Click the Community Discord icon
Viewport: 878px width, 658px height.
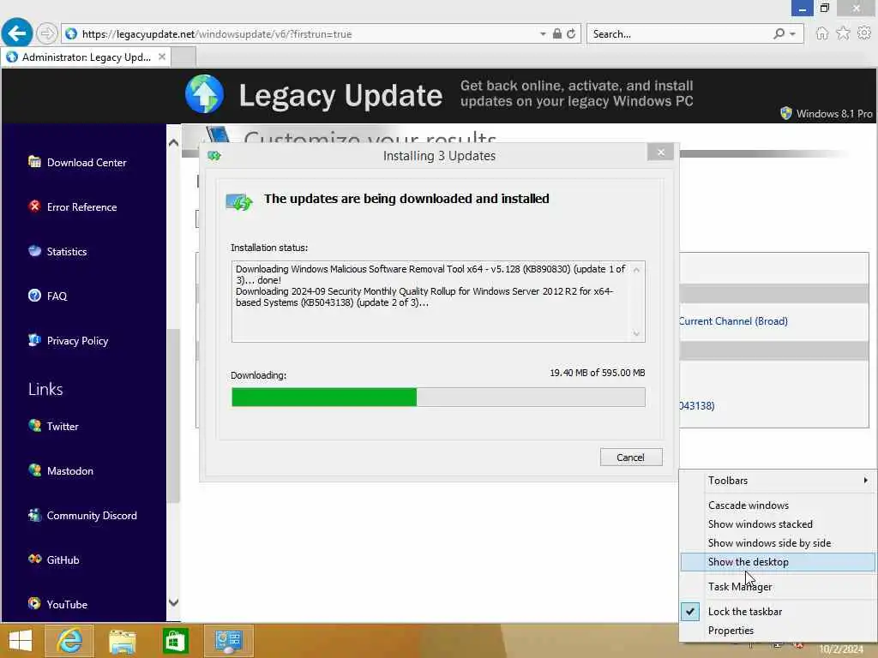click(x=34, y=515)
